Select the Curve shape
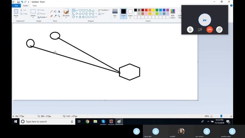Viewport: 245px width, 138px height. coord(77,10)
